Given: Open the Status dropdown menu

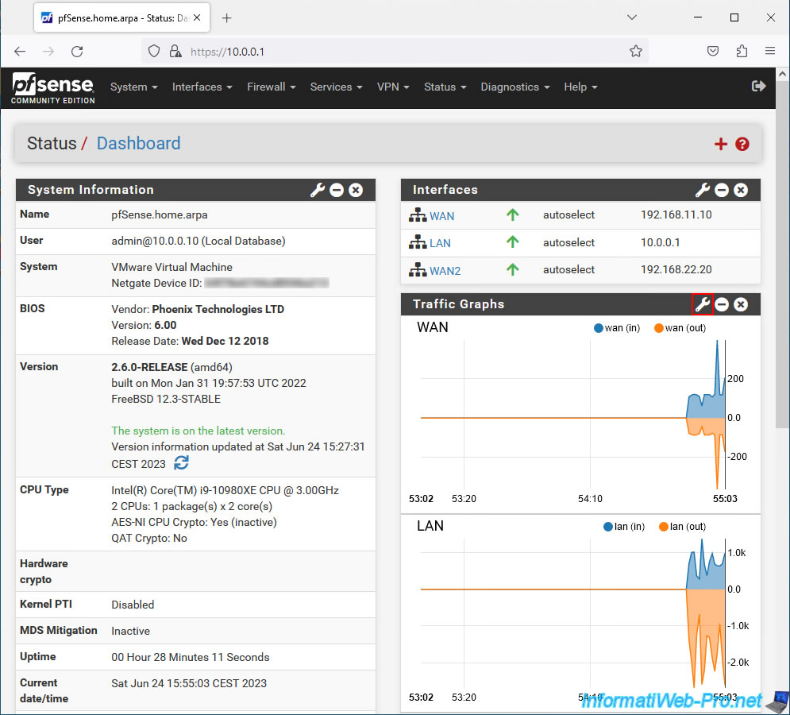Looking at the screenshot, I should 445,87.
